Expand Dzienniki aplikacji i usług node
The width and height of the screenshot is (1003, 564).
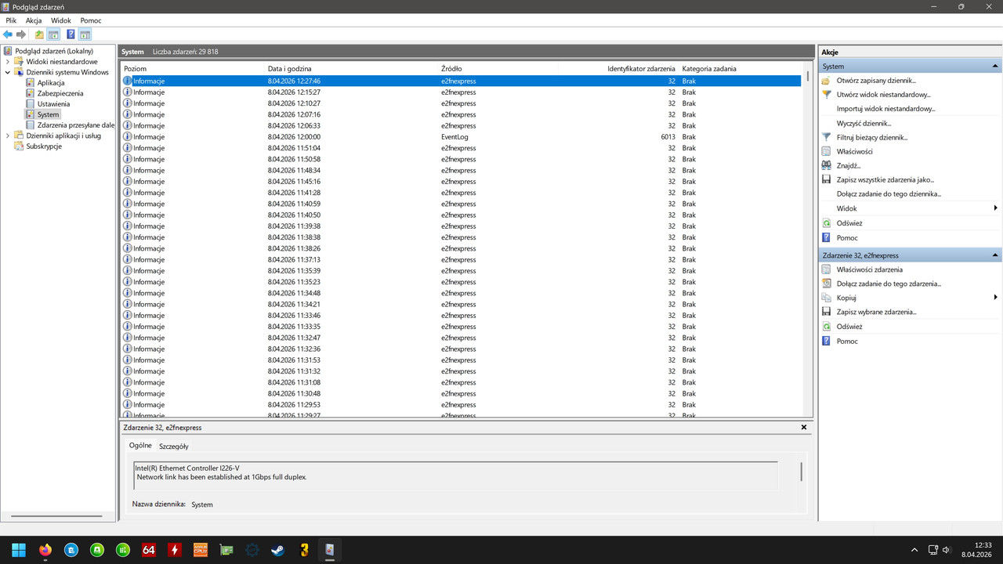coord(8,136)
